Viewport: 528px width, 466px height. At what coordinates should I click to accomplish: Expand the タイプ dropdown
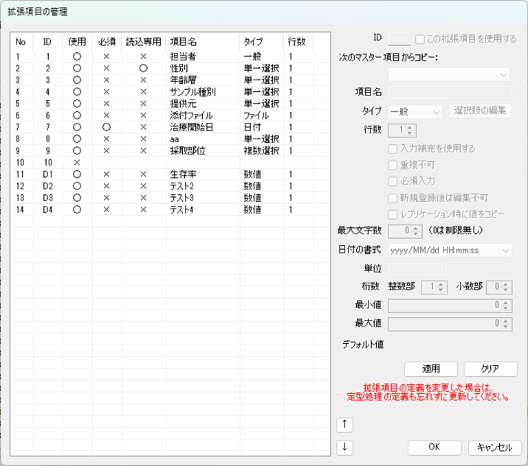(415, 111)
